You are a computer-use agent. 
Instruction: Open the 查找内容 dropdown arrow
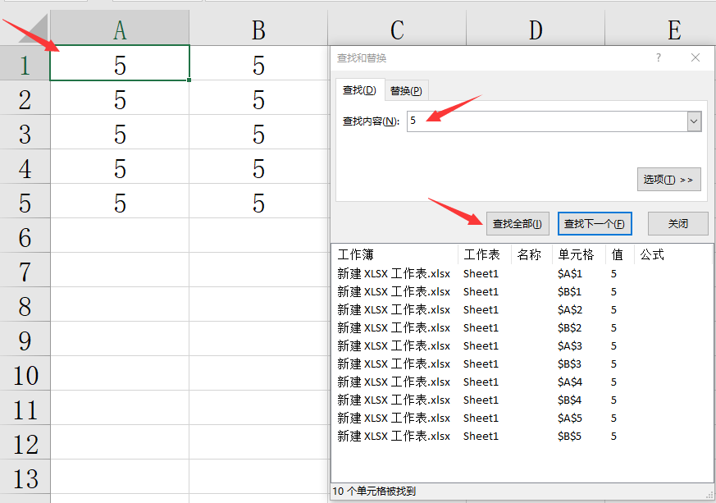click(x=694, y=121)
